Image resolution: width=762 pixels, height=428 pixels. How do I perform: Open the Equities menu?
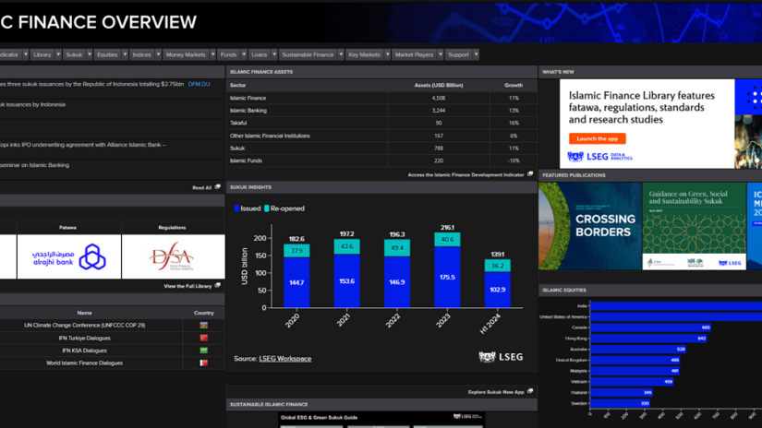point(107,54)
